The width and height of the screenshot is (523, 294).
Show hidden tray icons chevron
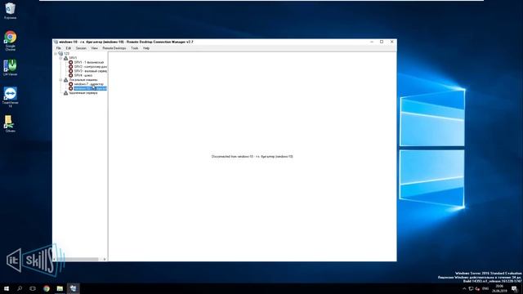[464, 288]
